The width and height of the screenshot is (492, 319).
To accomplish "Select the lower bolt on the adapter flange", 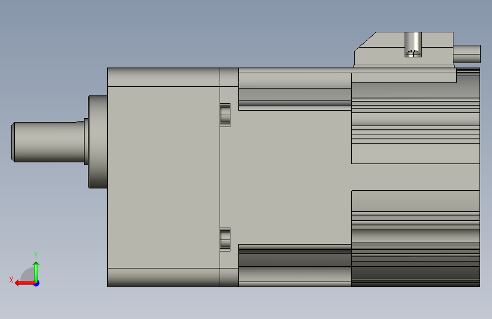I will [225, 240].
